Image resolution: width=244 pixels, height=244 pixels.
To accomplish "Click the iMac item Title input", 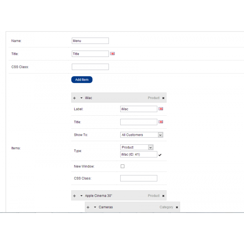I will [139, 122].
